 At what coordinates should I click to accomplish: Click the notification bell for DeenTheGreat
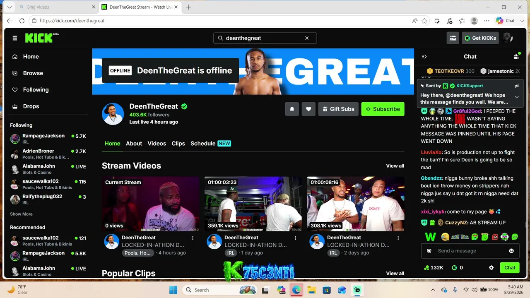click(292, 109)
